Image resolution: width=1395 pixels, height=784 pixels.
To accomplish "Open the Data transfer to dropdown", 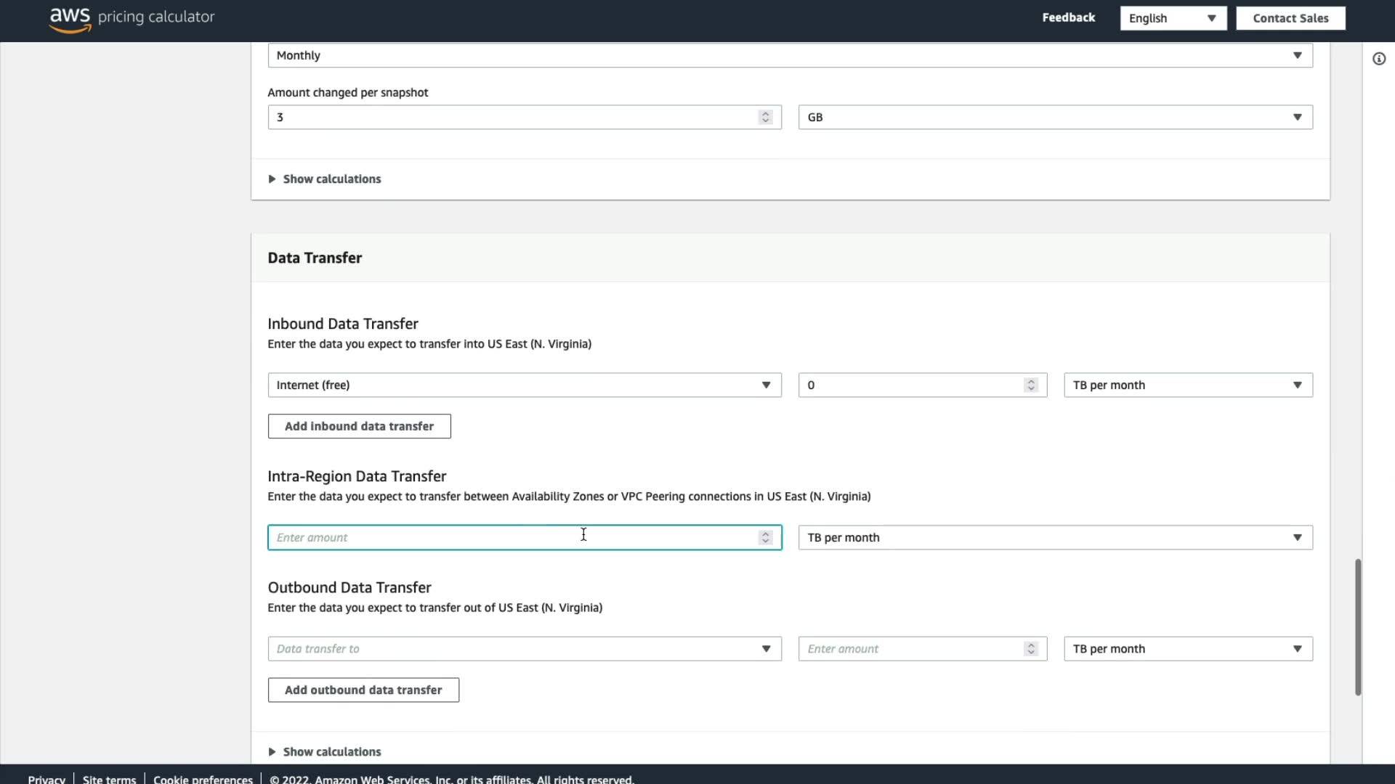I will pyautogui.click(x=524, y=649).
